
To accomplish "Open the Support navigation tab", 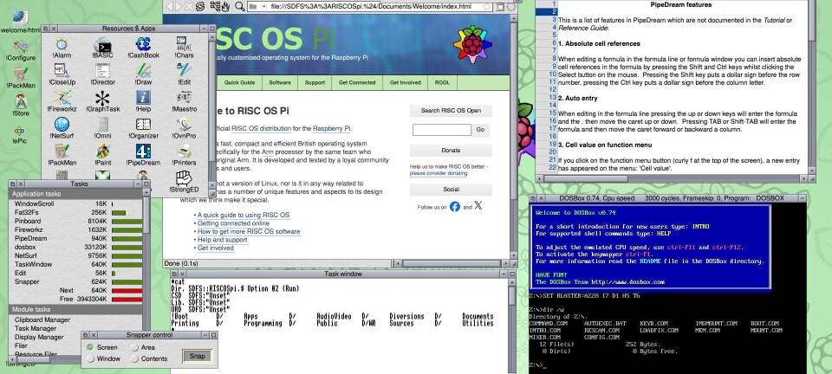I will click(315, 82).
